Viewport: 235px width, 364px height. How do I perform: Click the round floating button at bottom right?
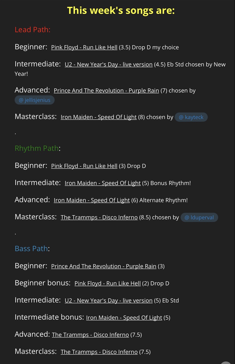[x=226, y=362]
